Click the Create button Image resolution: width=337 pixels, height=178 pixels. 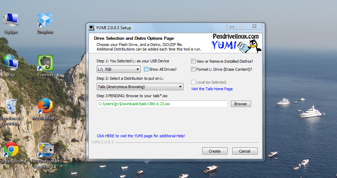[215, 151]
